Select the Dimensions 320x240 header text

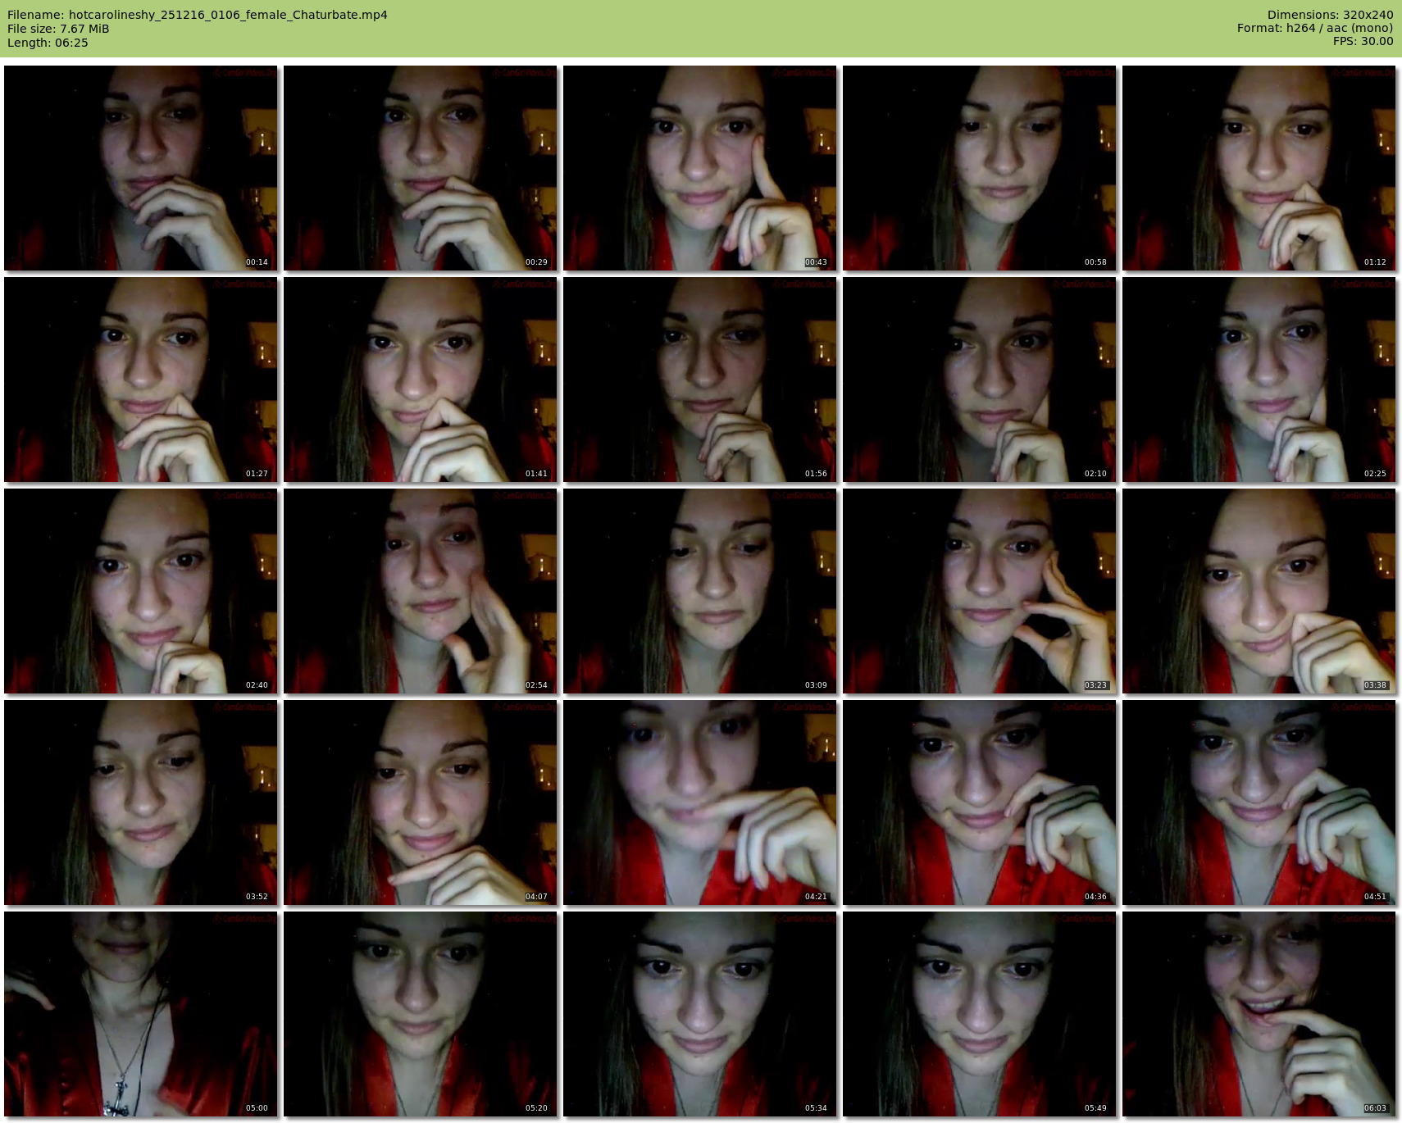[1330, 15]
